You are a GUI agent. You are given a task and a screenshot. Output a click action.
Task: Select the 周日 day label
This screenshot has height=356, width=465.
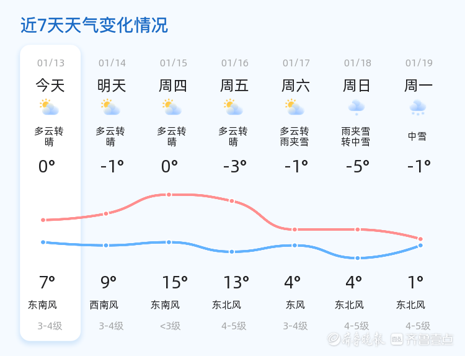point(356,86)
